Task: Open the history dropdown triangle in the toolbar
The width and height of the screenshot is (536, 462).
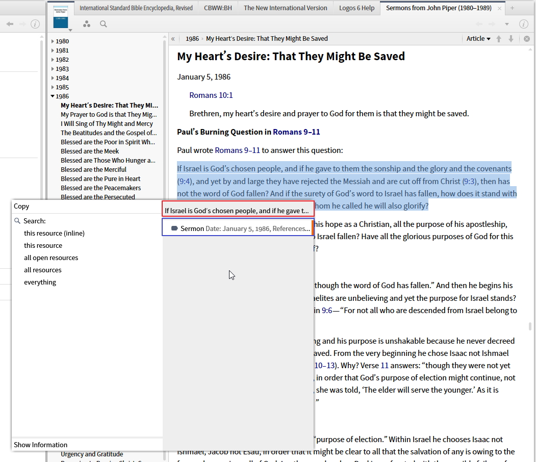Action: coord(507,24)
